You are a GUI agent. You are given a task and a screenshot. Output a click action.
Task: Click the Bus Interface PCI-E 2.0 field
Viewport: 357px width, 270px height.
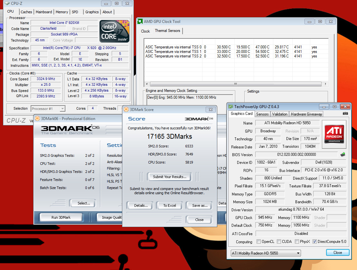tap(324, 170)
